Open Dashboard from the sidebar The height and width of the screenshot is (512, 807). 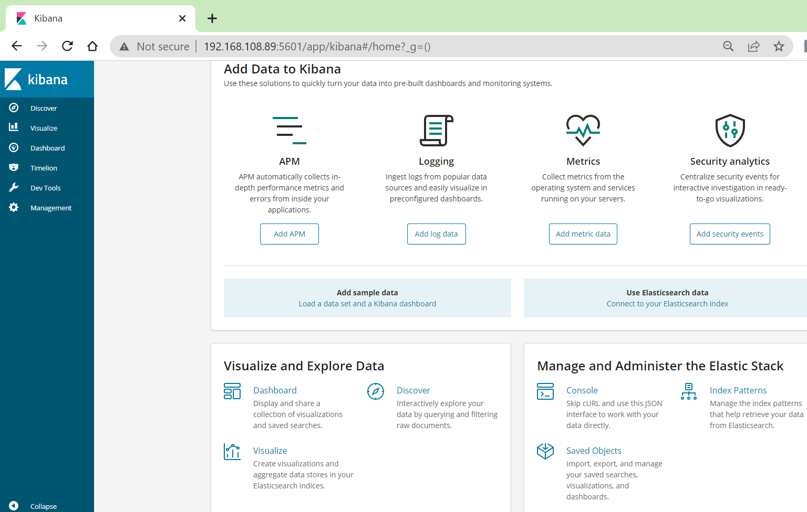tap(47, 147)
